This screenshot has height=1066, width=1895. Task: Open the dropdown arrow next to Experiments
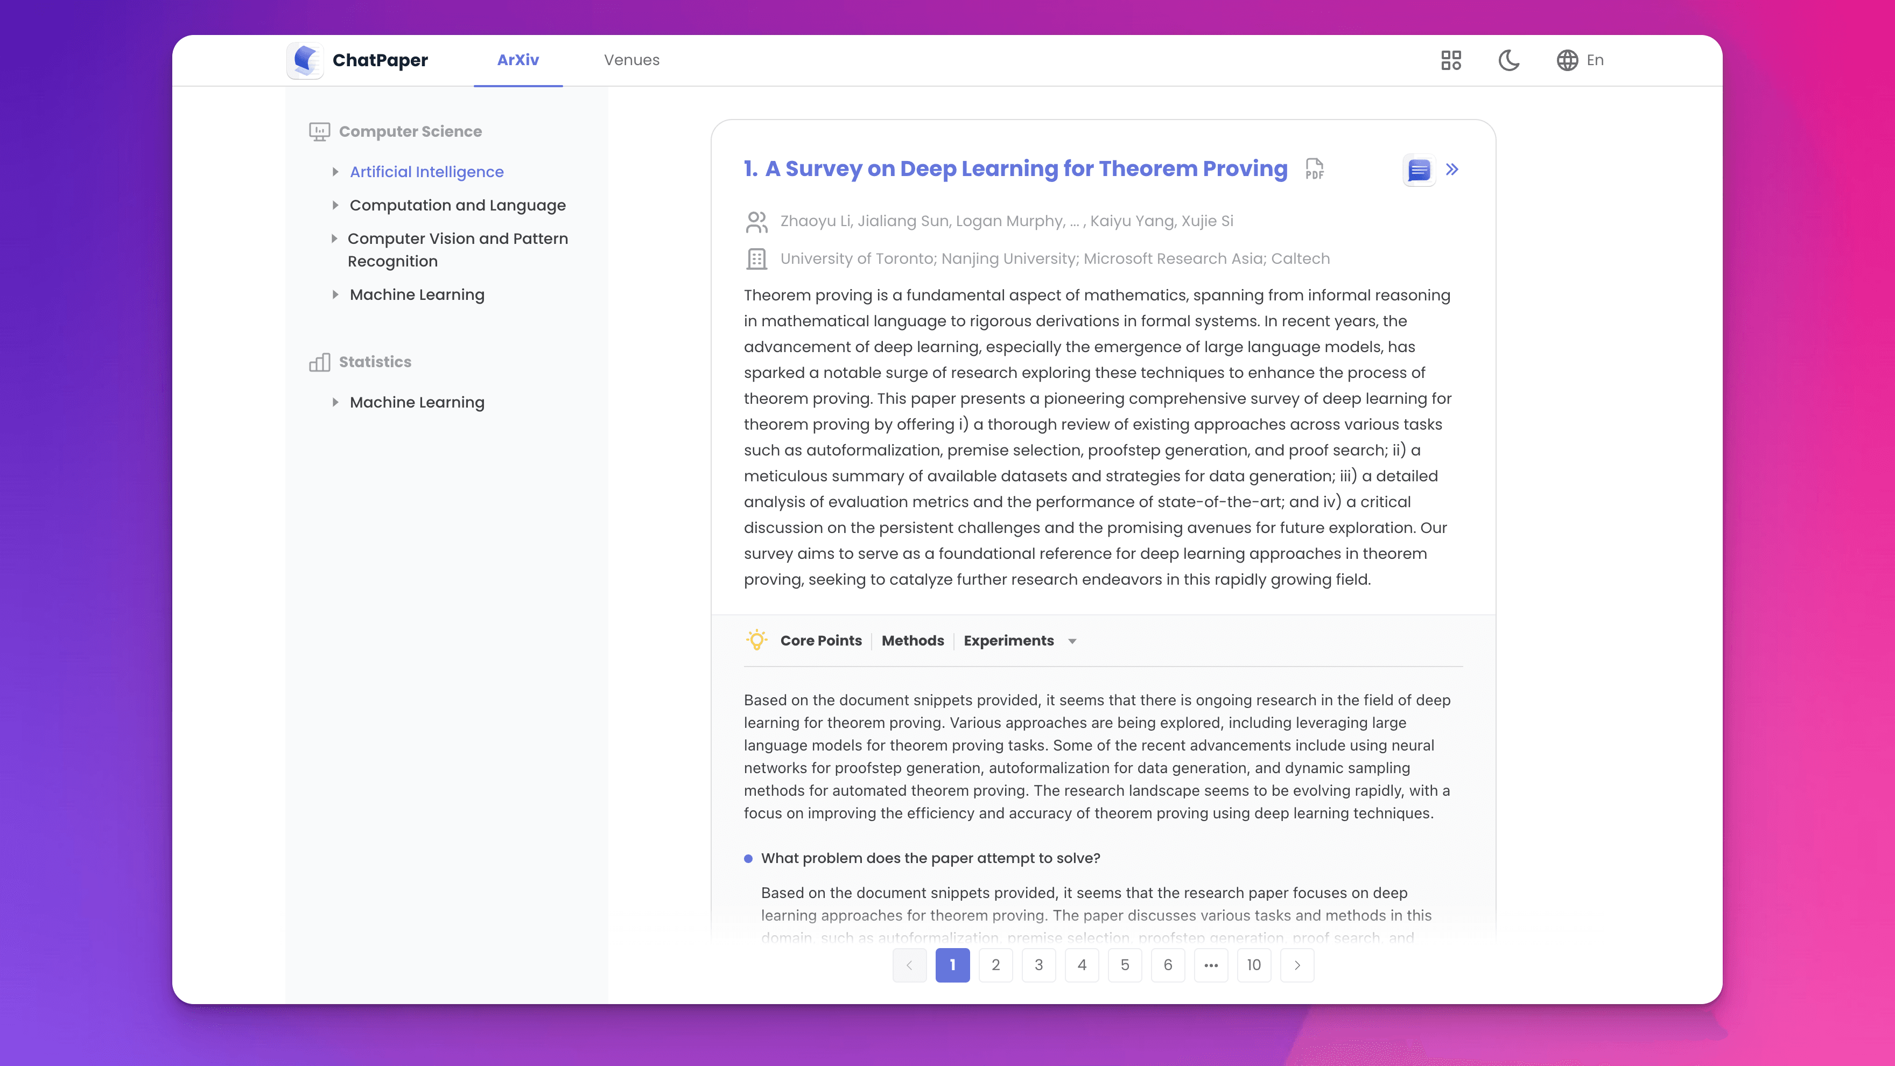[1072, 642]
